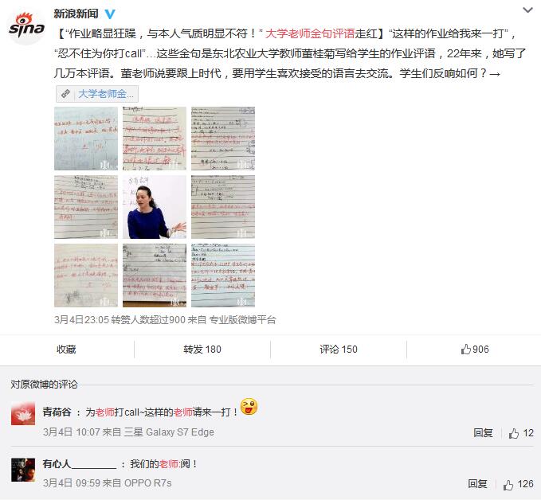Open the 大学老师金句评语 red topic link
541x500 pixels.
[x=310, y=33]
